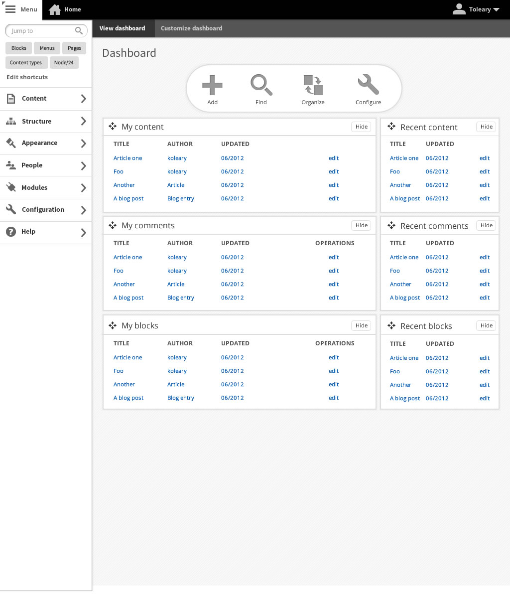The image size is (510, 598).
Task: Expand the Help menu chevron
Action: point(84,232)
